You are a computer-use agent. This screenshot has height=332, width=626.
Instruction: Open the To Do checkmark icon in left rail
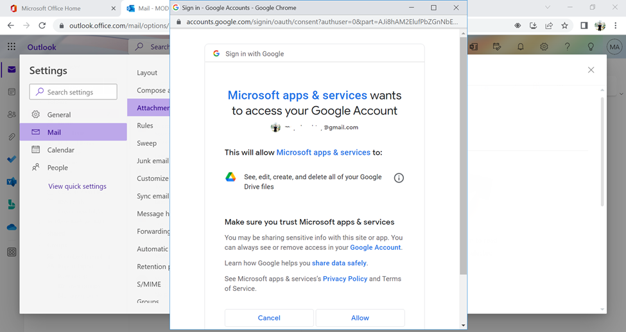(12, 159)
